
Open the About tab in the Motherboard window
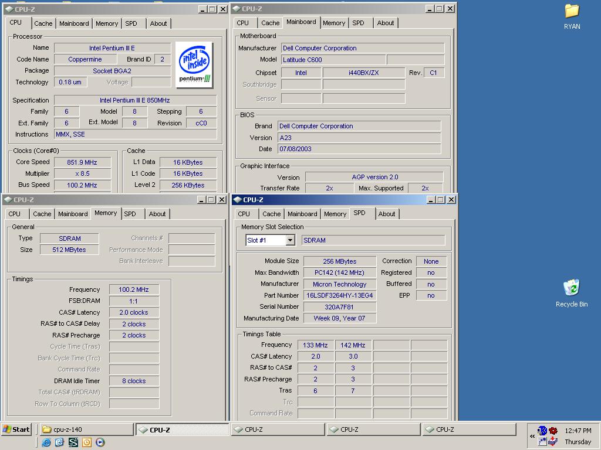(x=386, y=23)
